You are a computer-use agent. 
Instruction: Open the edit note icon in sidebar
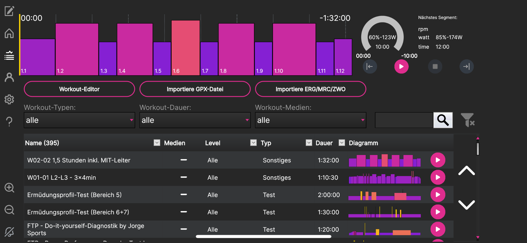click(9, 11)
